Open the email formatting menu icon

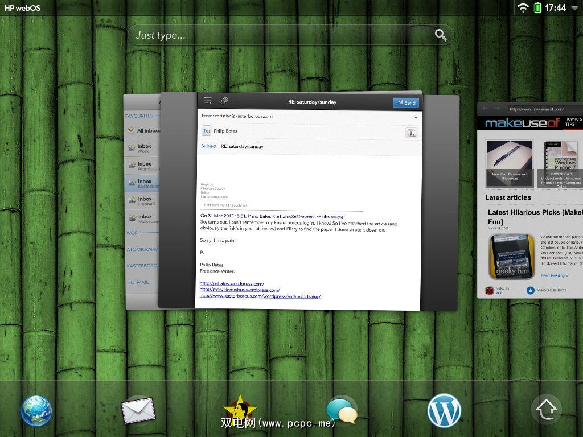click(x=208, y=101)
